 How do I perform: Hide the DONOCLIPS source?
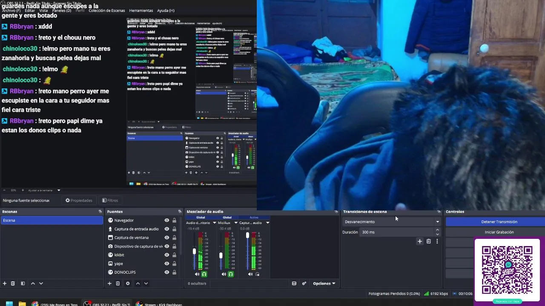pos(167,272)
